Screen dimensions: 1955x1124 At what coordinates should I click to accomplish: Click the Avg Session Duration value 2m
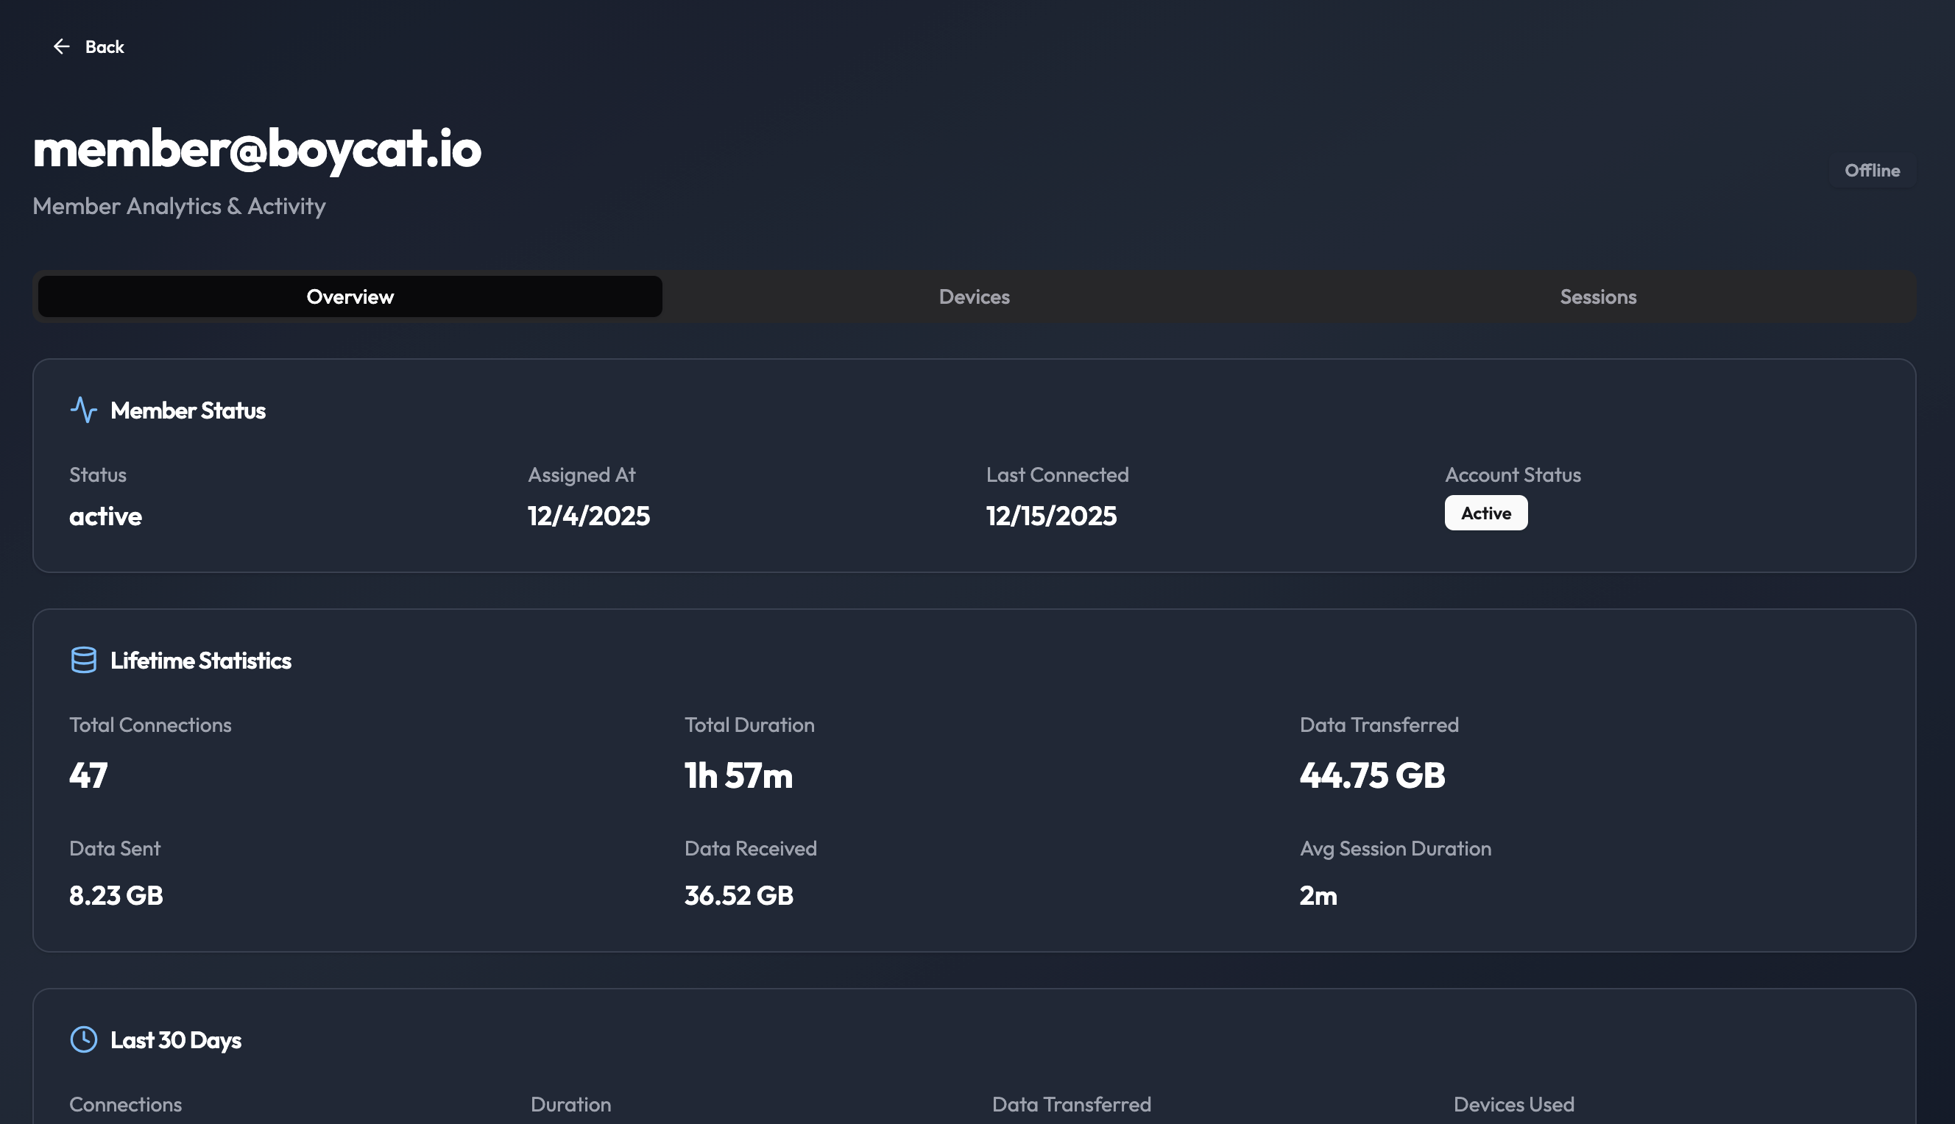[x=1318, y=895]
